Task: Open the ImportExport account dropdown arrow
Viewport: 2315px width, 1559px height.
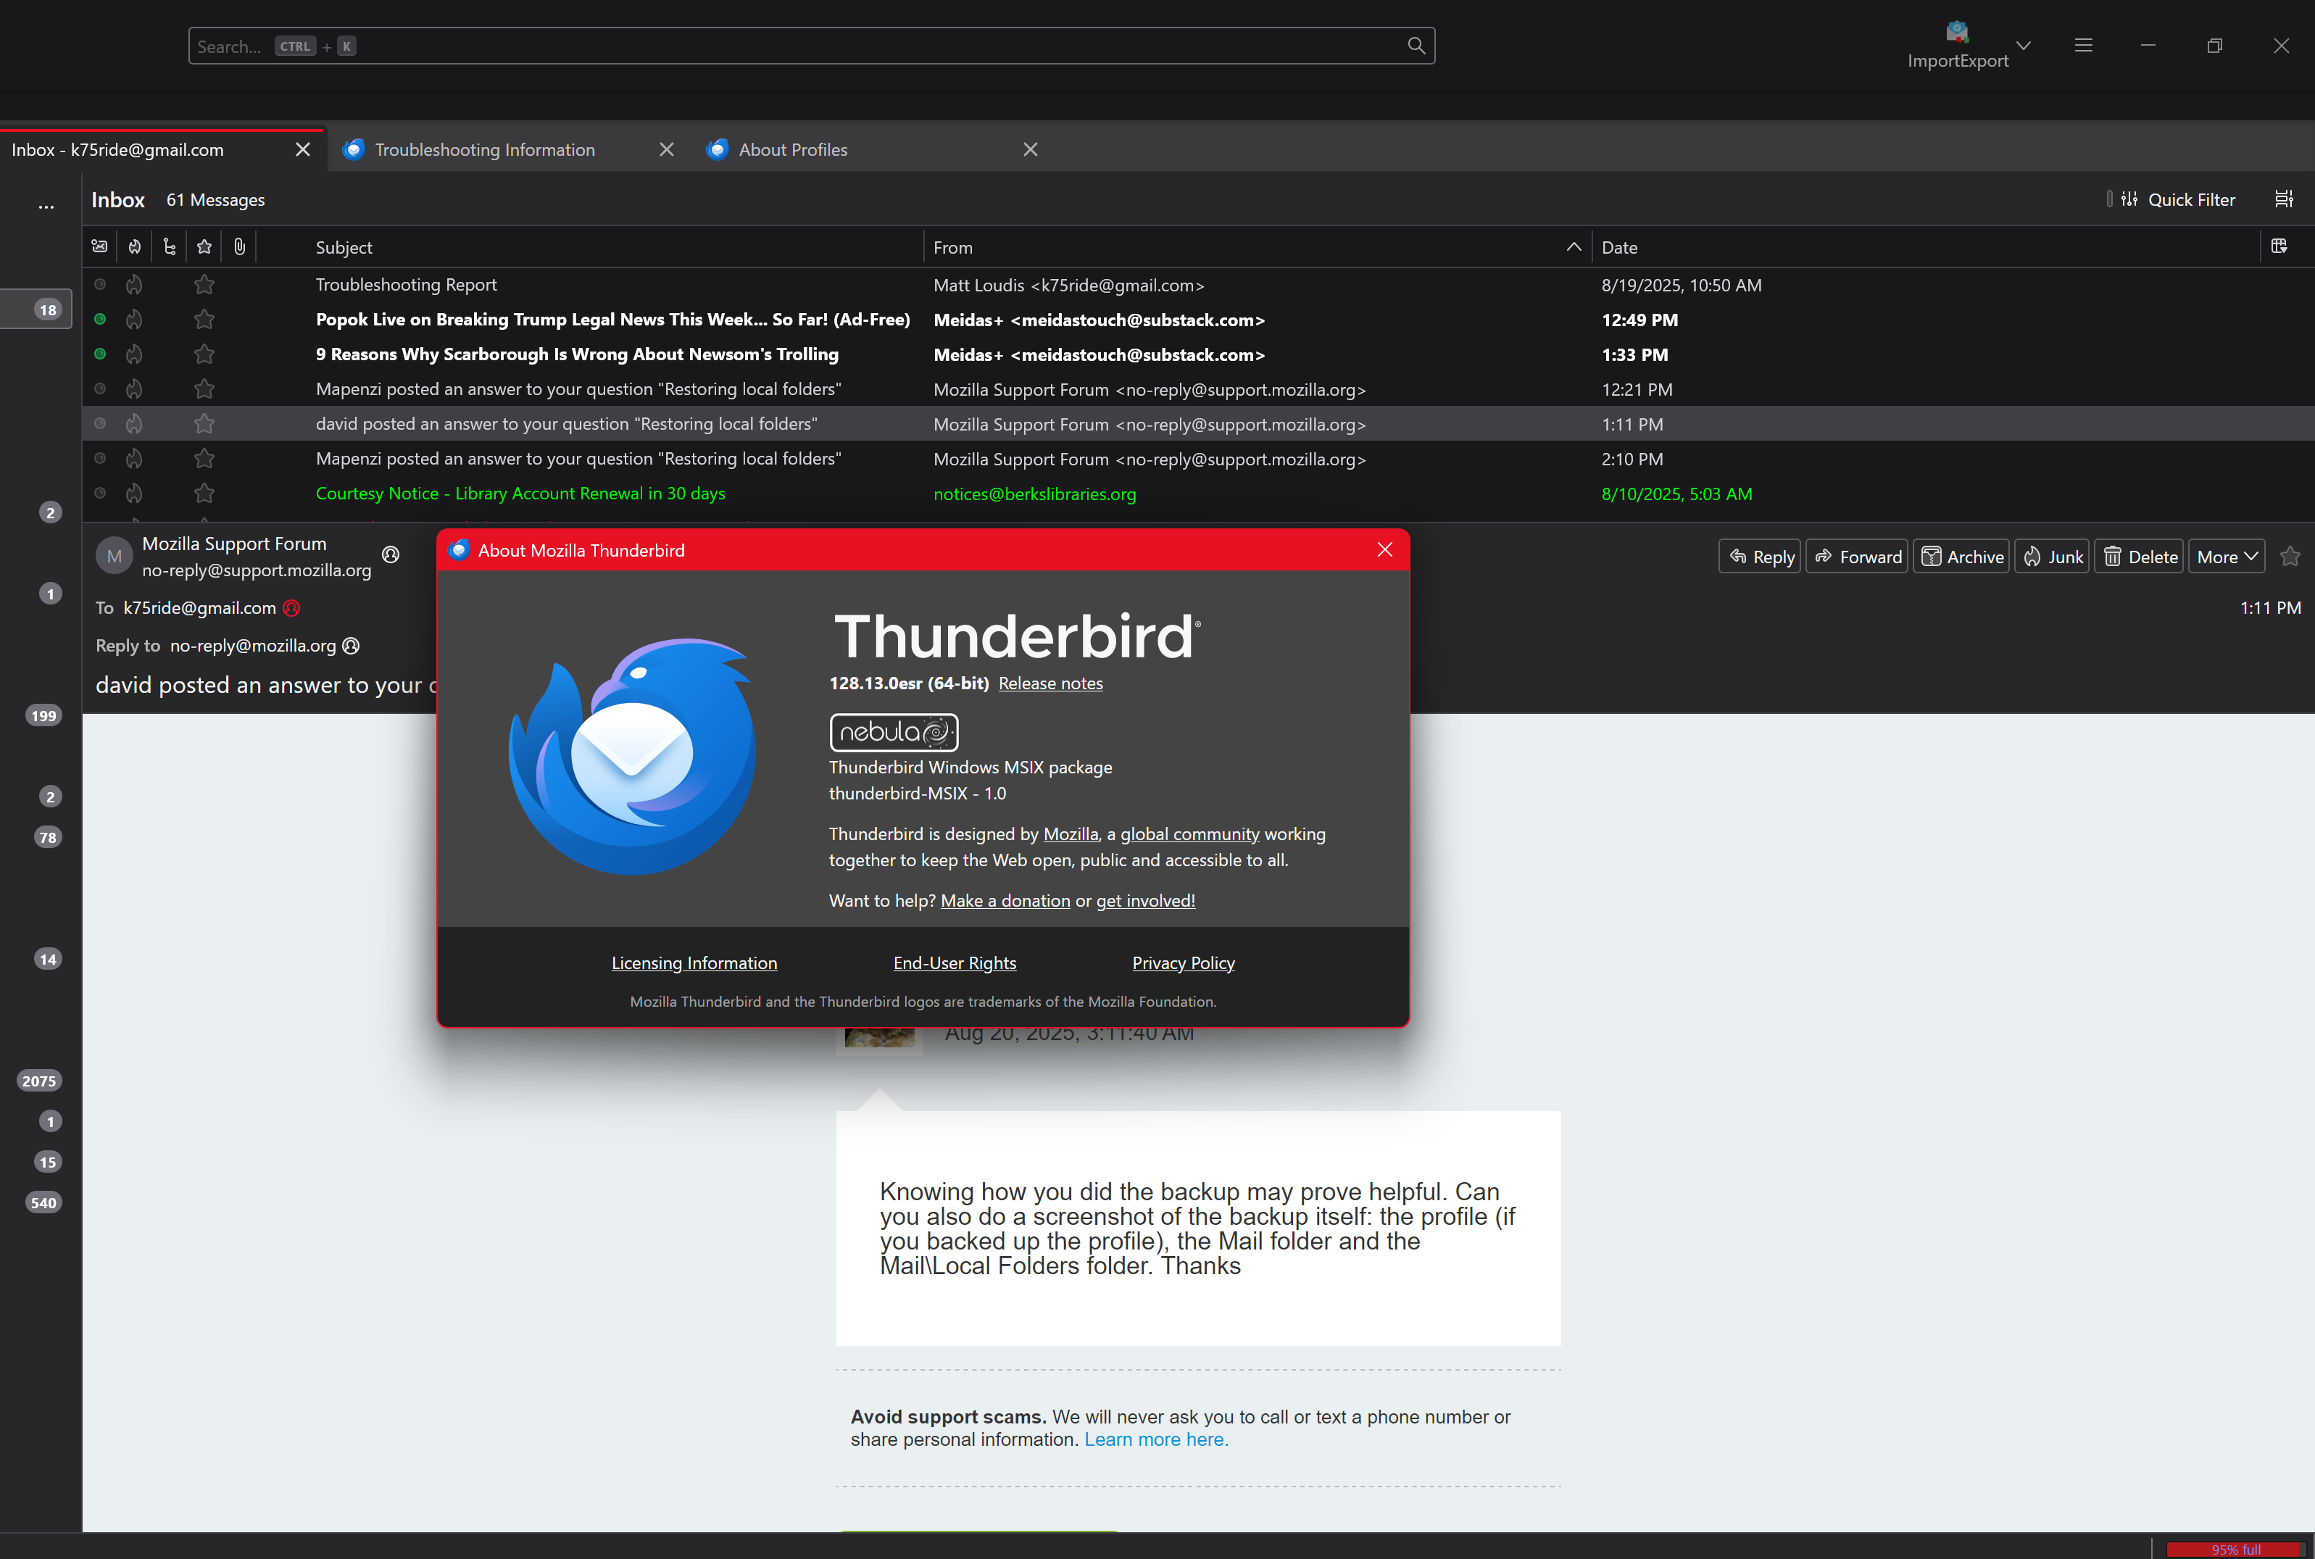Action: point(2023,46)
